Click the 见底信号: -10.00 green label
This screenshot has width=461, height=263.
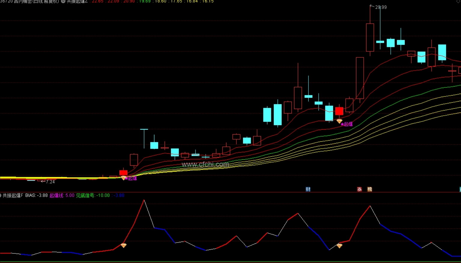(x=93, y=195)
